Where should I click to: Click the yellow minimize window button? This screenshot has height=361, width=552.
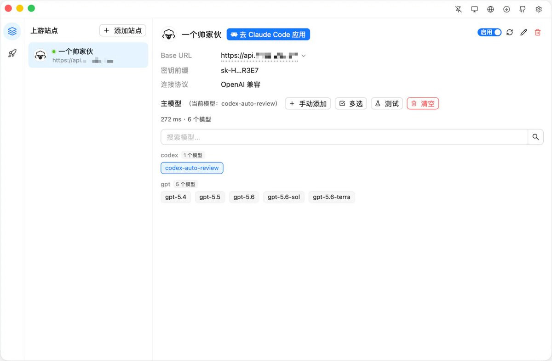pyautogui.click(x=20, y=8)
